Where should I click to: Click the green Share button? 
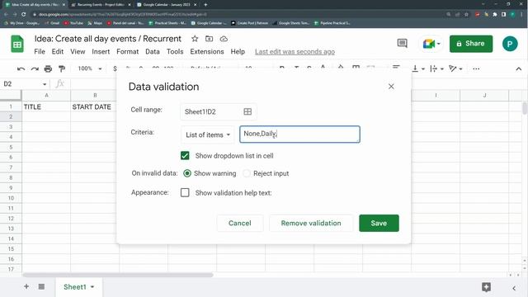coord(471,44)
